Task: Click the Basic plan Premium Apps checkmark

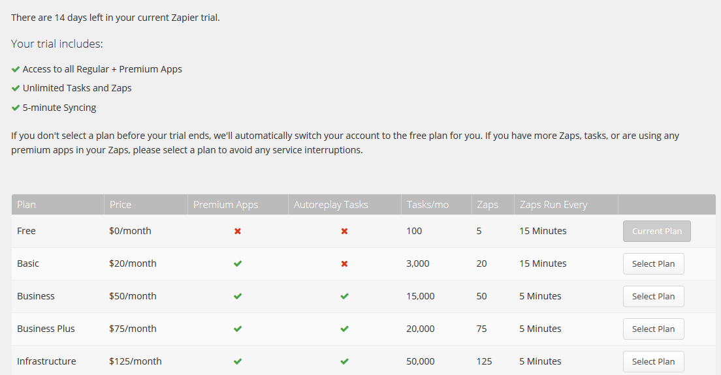Action: (238, 264)
